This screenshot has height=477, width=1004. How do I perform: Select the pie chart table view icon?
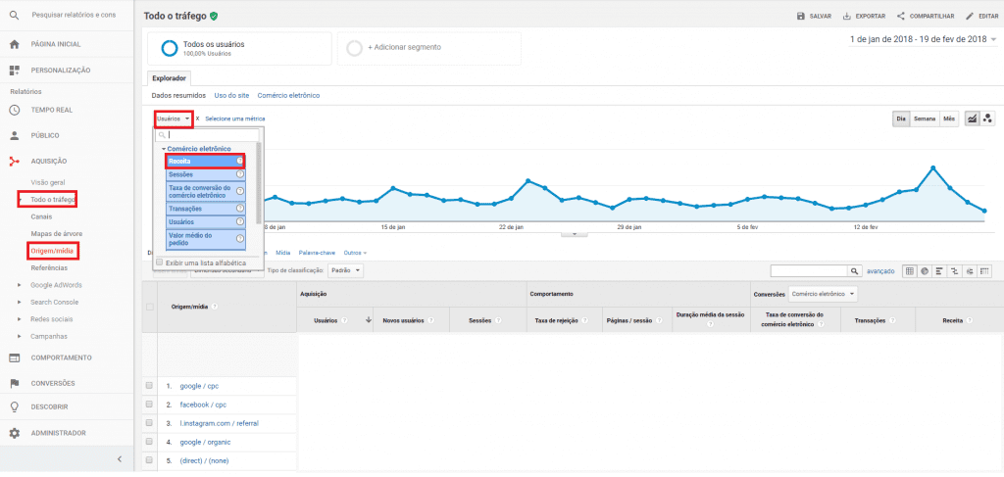(925, 270)
